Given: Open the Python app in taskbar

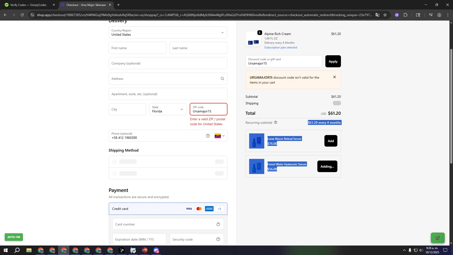Looking at the screenshot, I should 133,250.
